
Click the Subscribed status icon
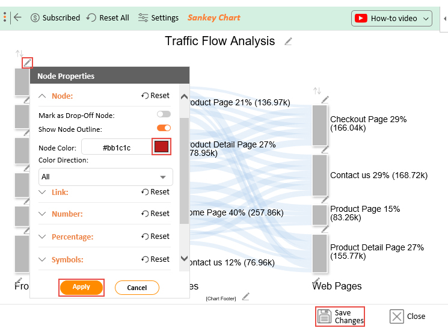pos(35,17)
